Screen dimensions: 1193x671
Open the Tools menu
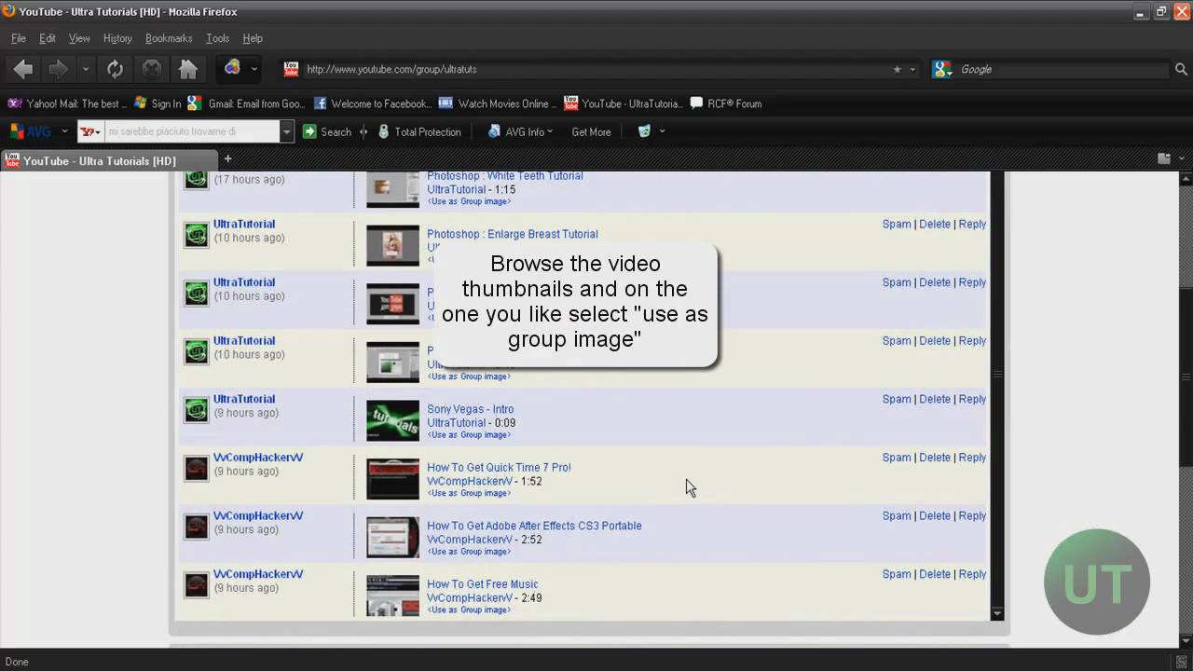pos(217,38)
